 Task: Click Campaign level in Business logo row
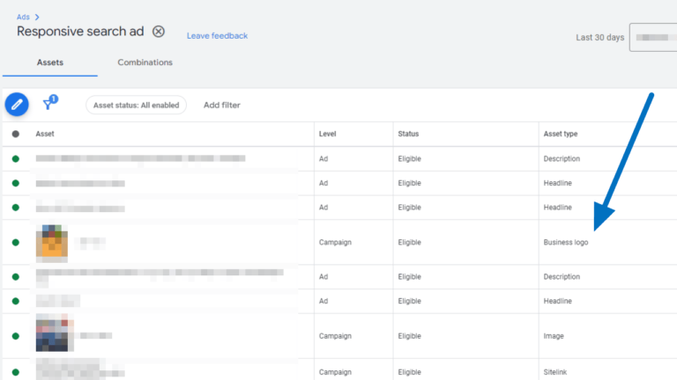tap(335, 242)
